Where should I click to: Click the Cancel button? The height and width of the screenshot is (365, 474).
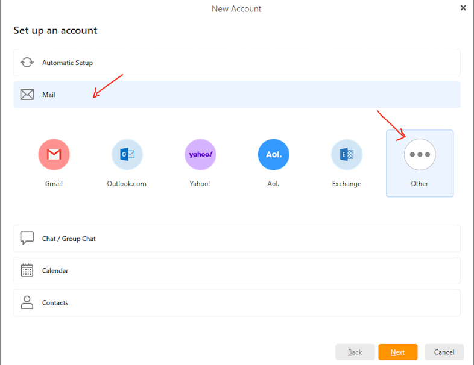pos(444,352)
